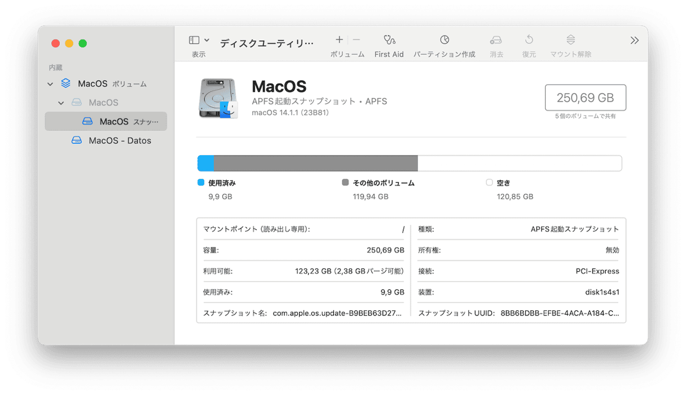686x395 pixels.
Task: Click the stacked layers container icon
Action: point(66,84)
